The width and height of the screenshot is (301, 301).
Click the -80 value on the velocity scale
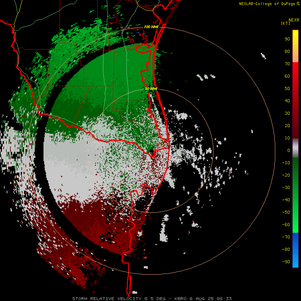(x=286, y=249)
